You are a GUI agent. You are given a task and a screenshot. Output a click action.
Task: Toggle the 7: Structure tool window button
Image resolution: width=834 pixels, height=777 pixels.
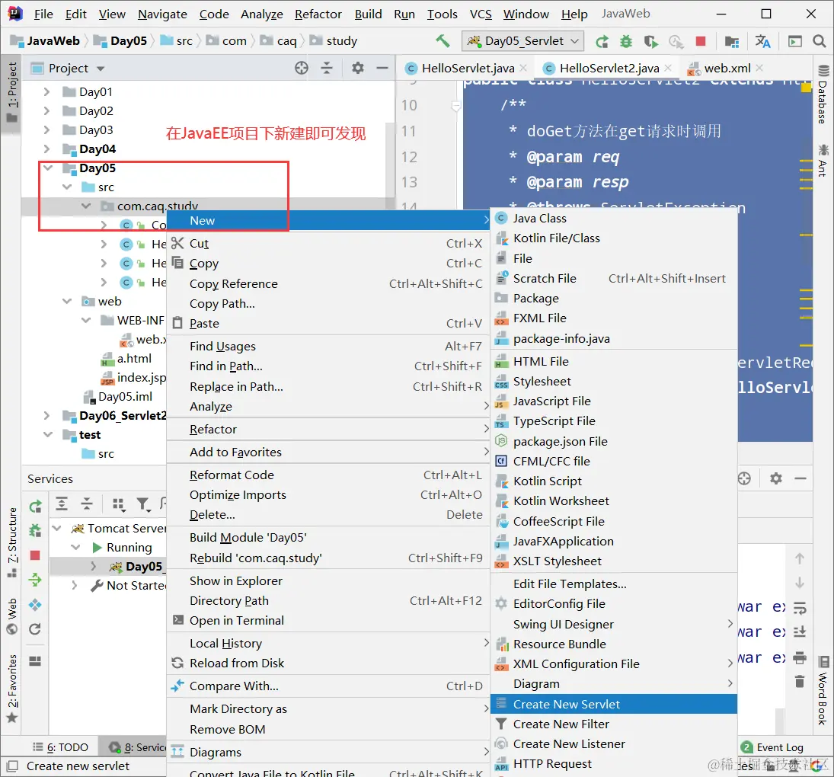click(11, 542)
